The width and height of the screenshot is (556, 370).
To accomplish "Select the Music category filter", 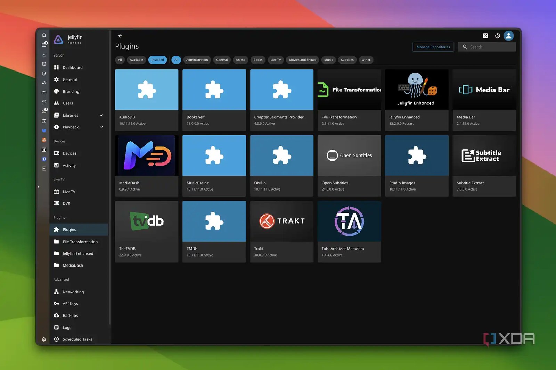I will pyautogui.click(x=328, y=60).
